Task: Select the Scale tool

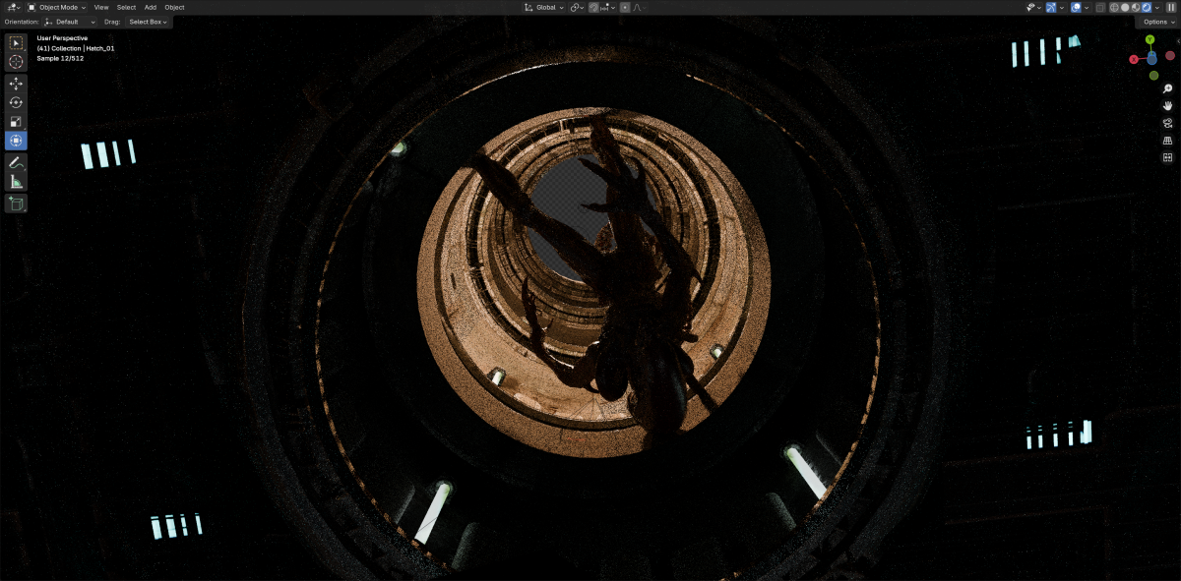Action: (17, 122)
